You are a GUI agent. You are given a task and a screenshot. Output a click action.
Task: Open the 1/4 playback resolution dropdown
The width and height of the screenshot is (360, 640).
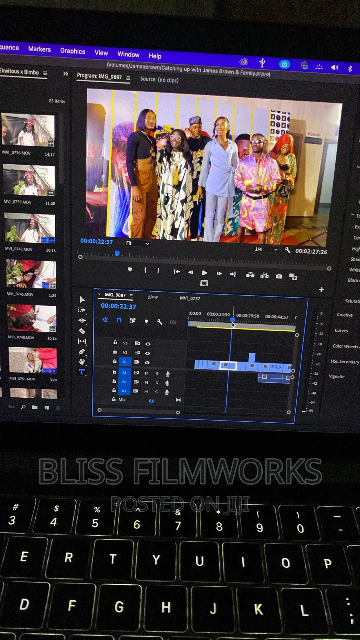coord(266,249)
